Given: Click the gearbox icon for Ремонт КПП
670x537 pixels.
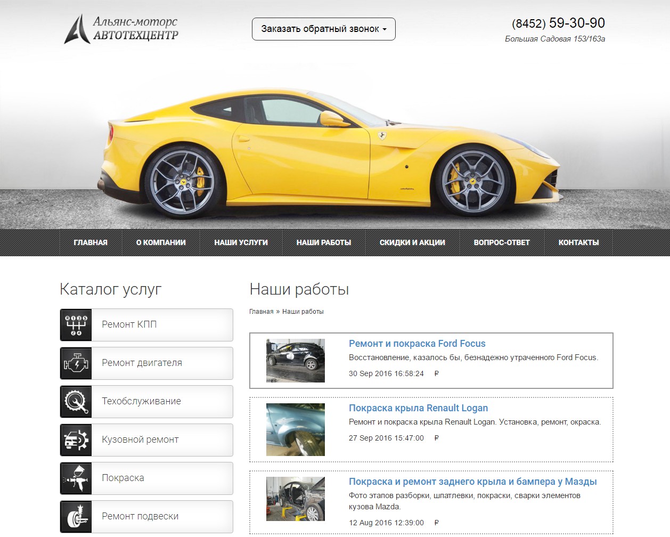Looking at the screenshot, I should (x=76, y=325).
